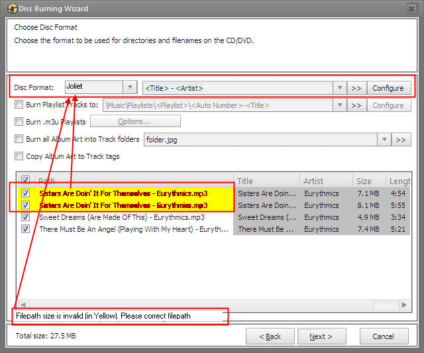Click the >> button beside the title-artist mask
Viewport: 424px width, 353px height.
tap(356, 88)
